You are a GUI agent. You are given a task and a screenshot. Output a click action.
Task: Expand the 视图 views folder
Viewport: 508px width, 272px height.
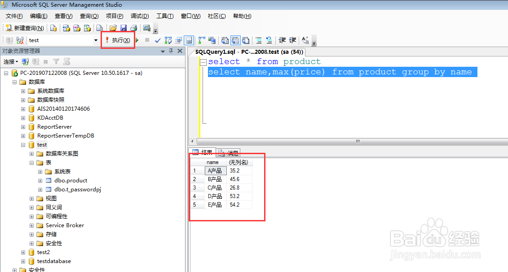[32, 199]
